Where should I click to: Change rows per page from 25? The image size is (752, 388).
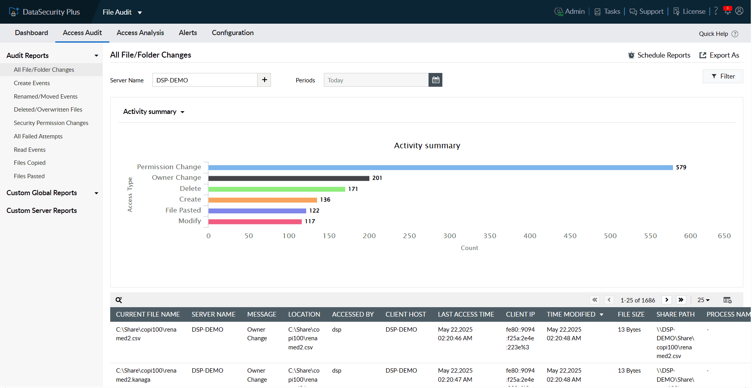703,300
